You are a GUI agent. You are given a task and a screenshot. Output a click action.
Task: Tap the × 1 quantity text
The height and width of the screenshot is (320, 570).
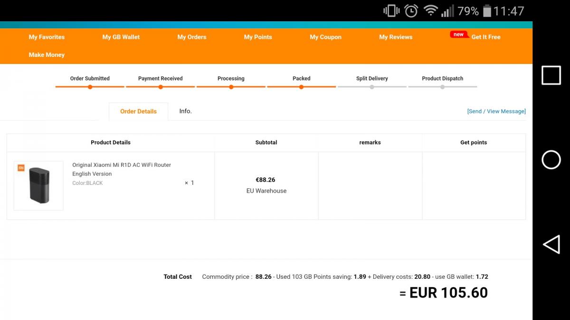190,183
